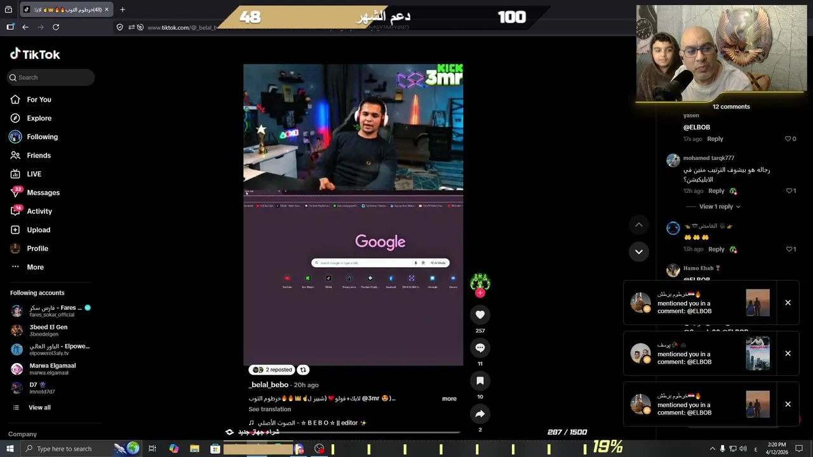The image size is (813, 457).
Task: Open the Windows Start menu
Action: 10,449
